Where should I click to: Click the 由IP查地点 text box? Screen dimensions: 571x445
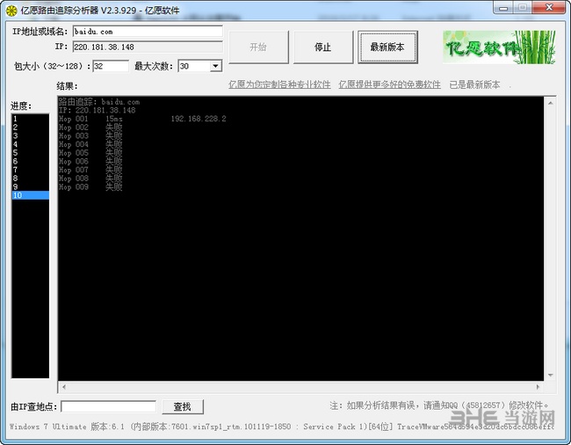click(x=109, y=406)
